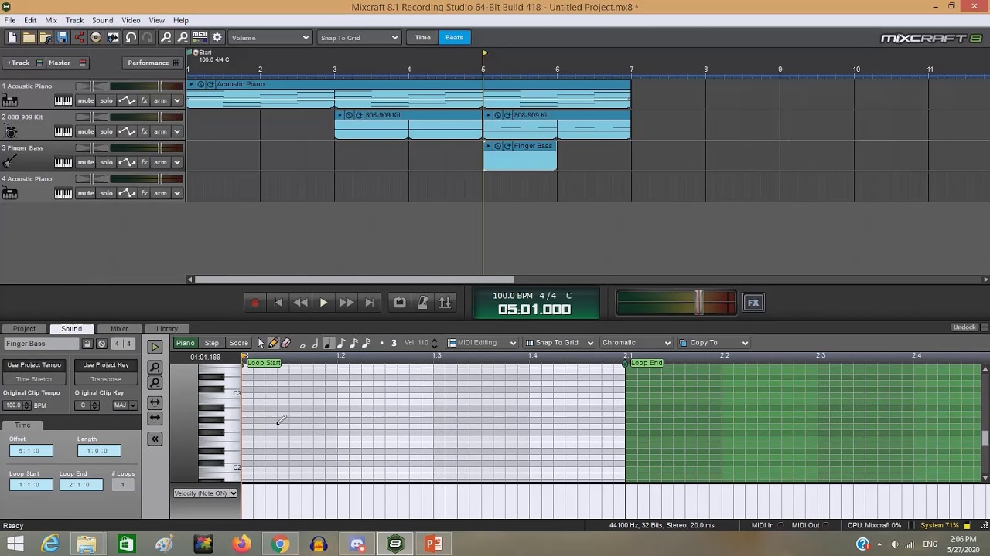Select the Eraser tool in the piano roll
Viewport: 990px width, 556px height.
coord(286,343)
